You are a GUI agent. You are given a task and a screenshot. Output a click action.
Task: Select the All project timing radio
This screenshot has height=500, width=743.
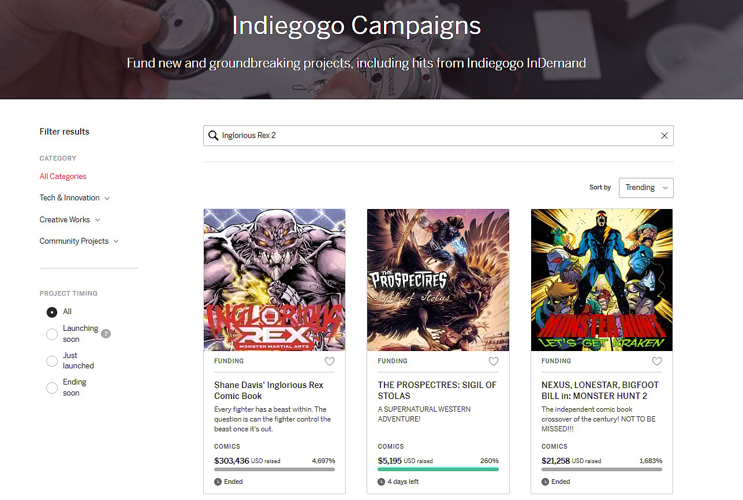[x=52, y=312]
